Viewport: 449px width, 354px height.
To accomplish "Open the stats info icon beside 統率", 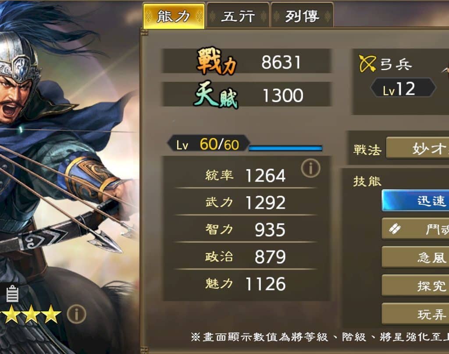I will (311, 168).
